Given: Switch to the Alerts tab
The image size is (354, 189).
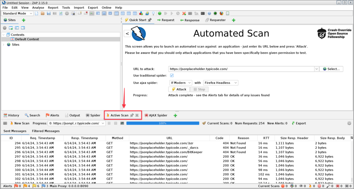Looking at the screenshot, I should click(52, 115).
